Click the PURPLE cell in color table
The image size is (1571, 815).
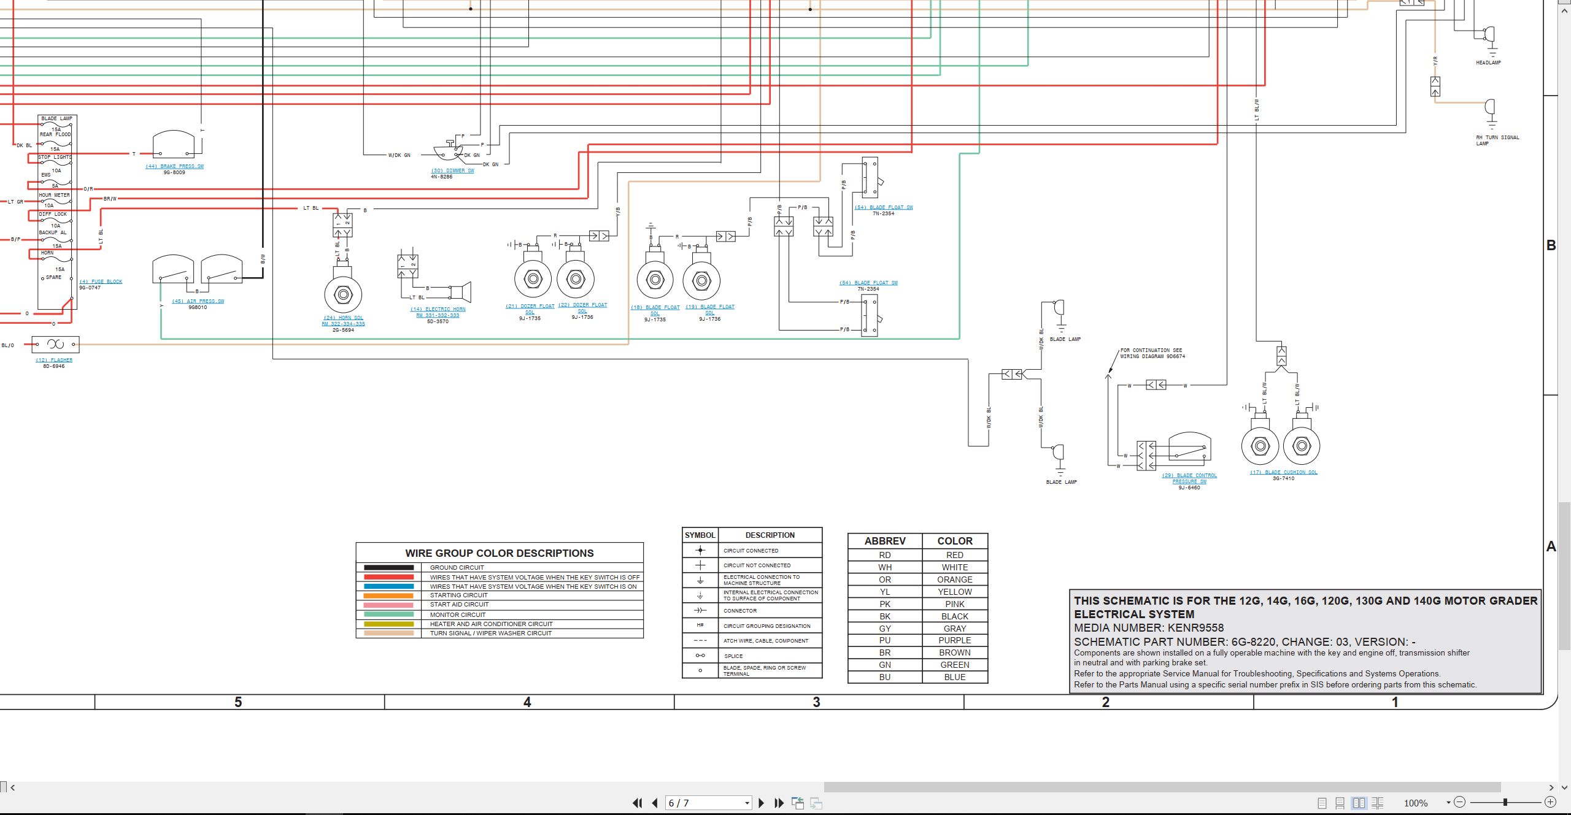click(x=955, y=640)
